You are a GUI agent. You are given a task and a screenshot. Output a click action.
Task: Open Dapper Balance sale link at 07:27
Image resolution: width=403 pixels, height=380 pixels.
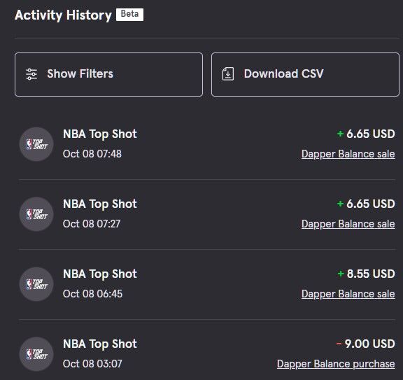(x=348, y=224)
